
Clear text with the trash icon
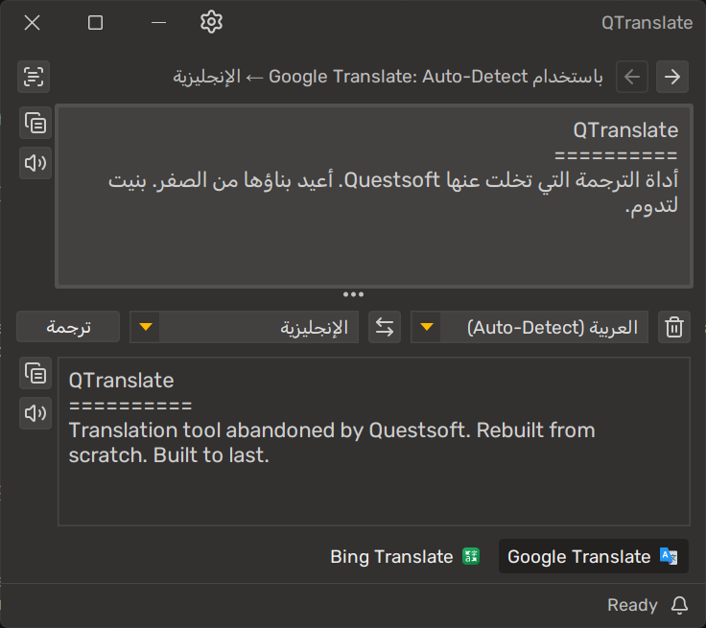click(674, 327)
